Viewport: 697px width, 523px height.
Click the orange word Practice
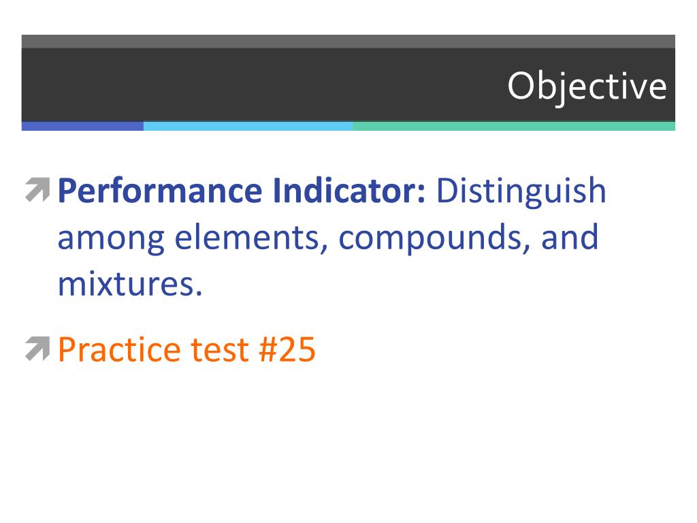tap(119, 349)
